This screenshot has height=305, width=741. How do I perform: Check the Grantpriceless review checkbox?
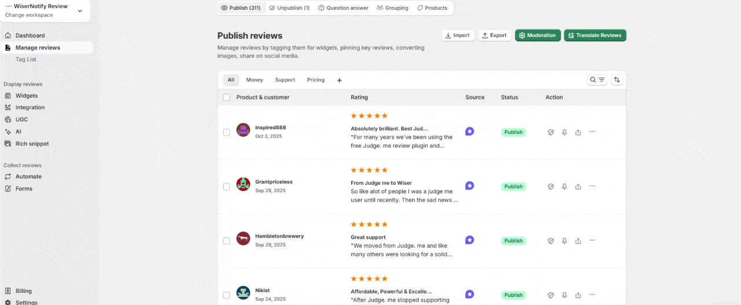tap(226, 186)
